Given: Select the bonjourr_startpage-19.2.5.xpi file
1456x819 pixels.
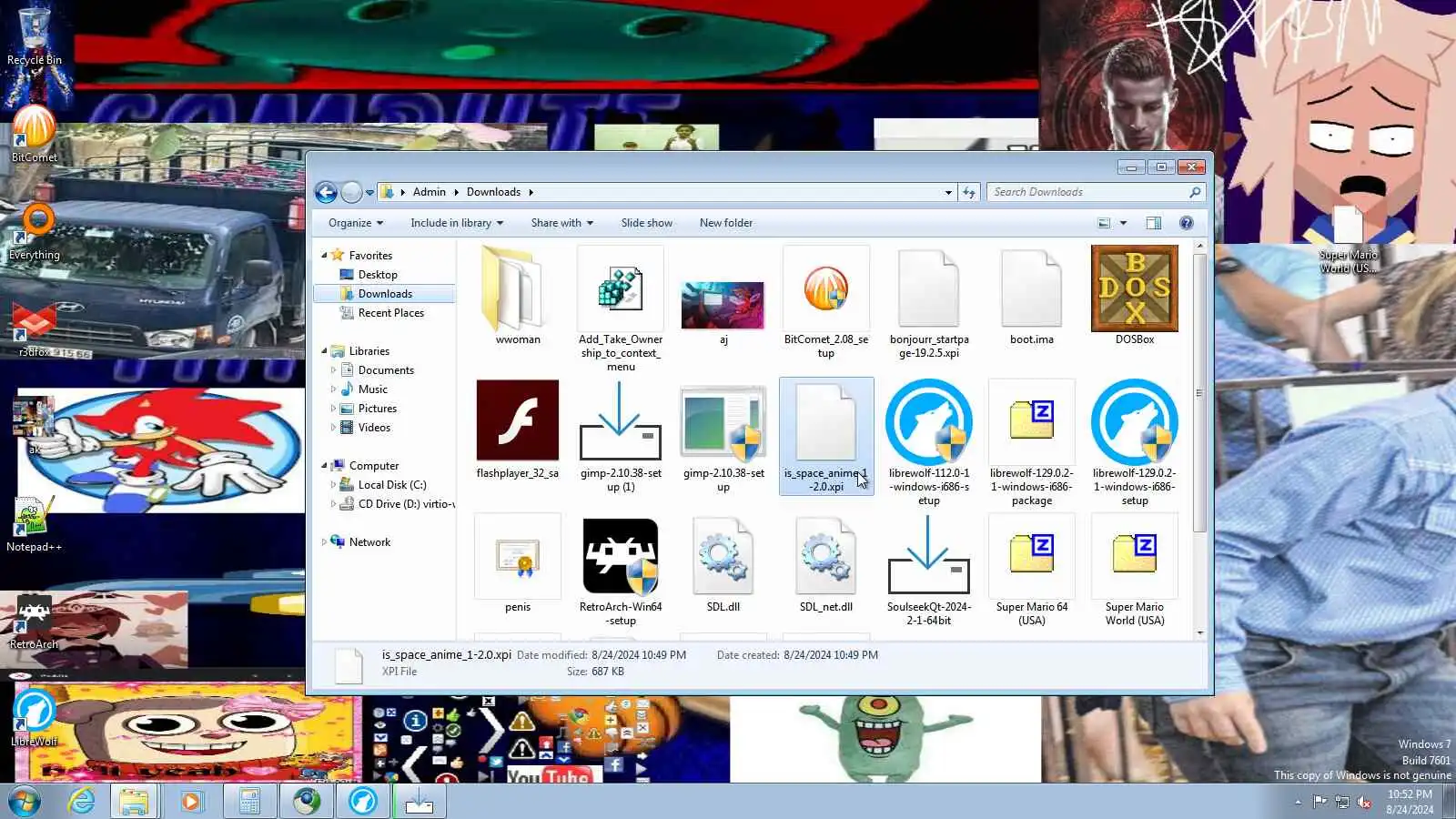Looking at the screenshot, I should pos(929,303).
